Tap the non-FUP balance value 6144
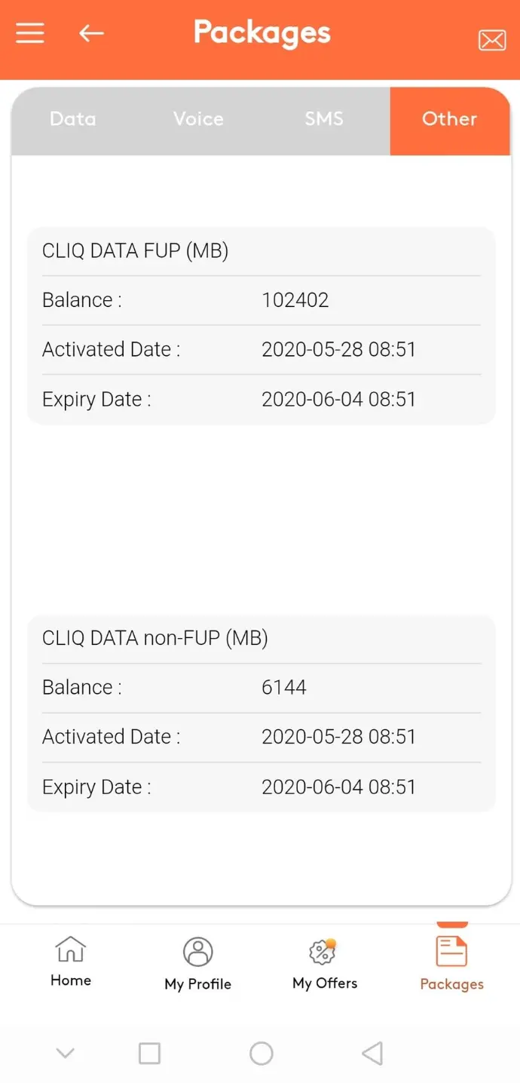 pyautogui.click(x=284, y=688)
